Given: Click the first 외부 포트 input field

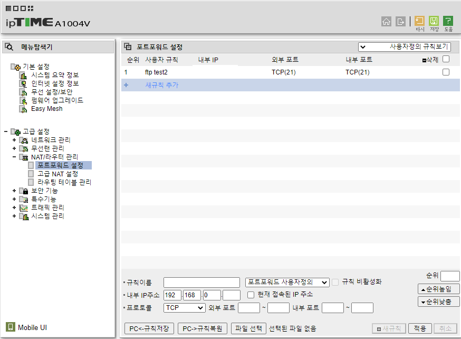Looking at the screenshot, I should tap(249, 308).
